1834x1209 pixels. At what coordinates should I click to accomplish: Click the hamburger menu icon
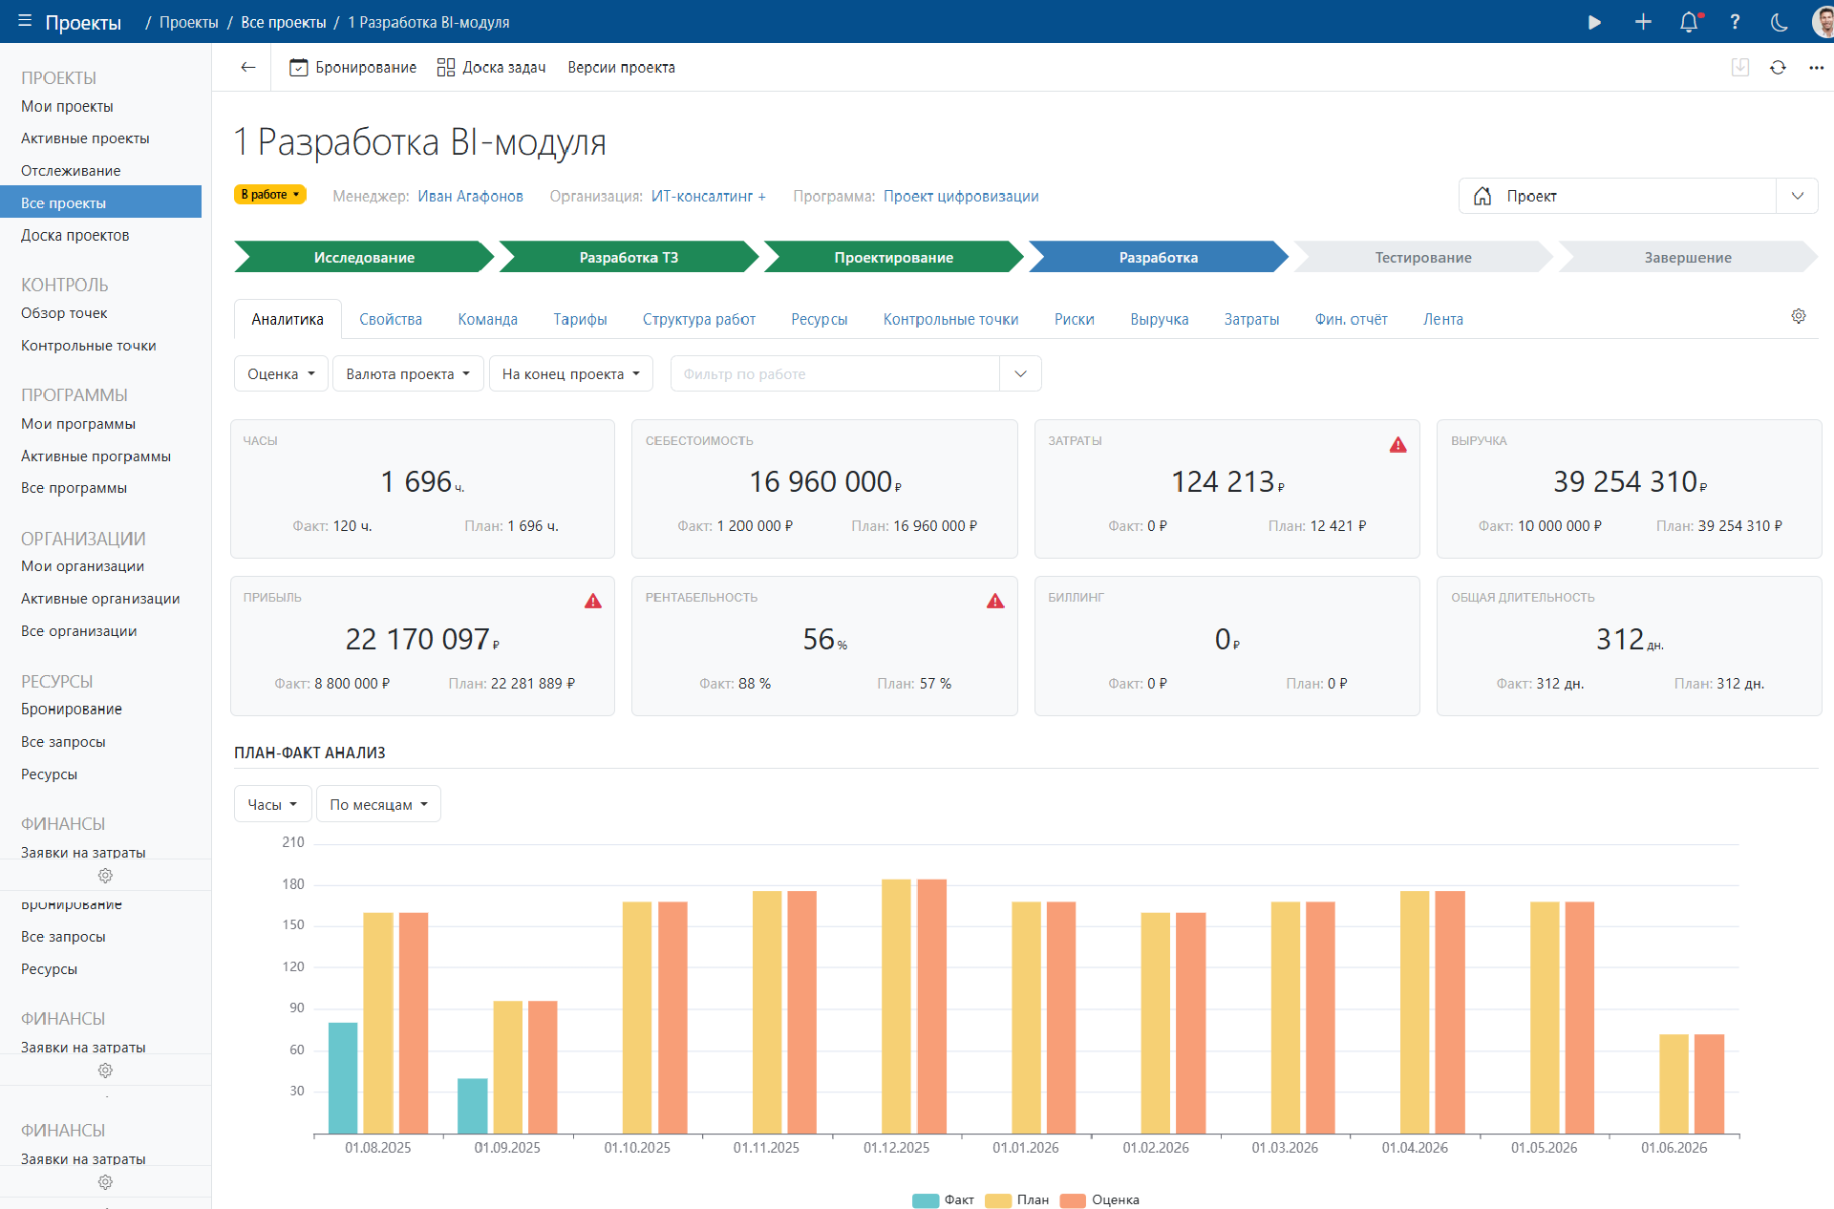25,21
